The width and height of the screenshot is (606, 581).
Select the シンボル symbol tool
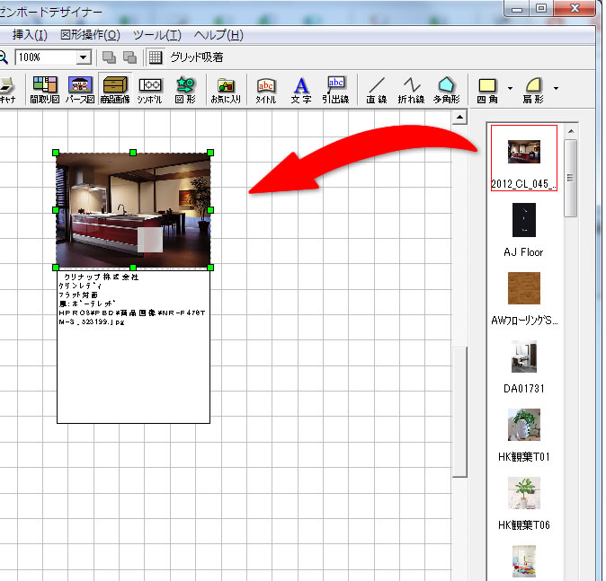click(150, 89)
